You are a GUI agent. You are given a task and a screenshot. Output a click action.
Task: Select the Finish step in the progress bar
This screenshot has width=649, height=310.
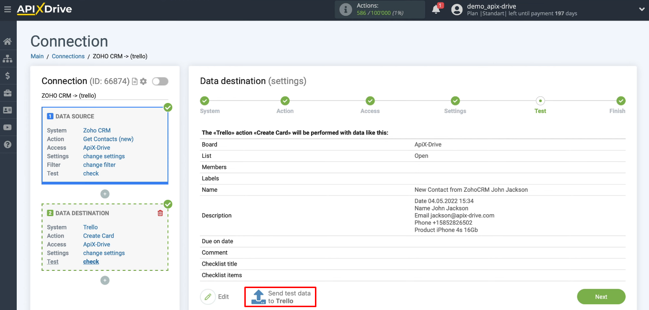621,101
